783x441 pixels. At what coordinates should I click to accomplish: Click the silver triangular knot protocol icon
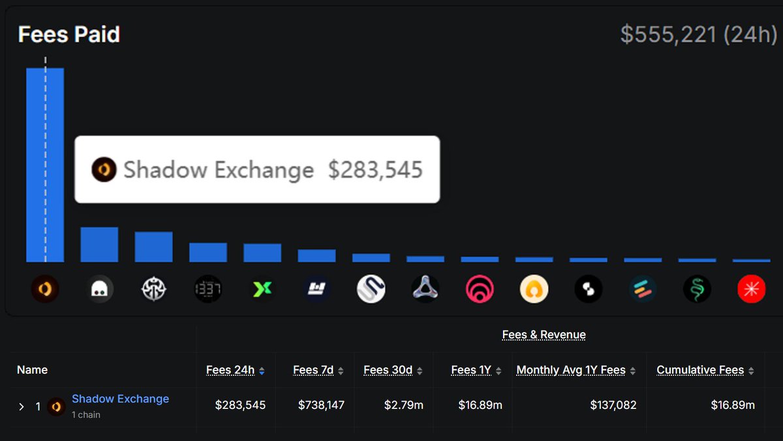click(425, 288)
